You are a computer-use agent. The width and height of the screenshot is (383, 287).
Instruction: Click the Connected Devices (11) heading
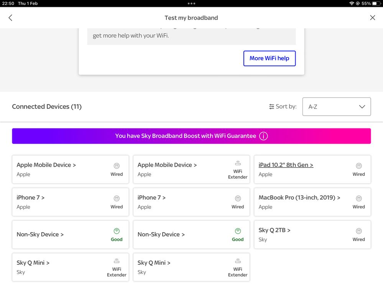point(47,107)
